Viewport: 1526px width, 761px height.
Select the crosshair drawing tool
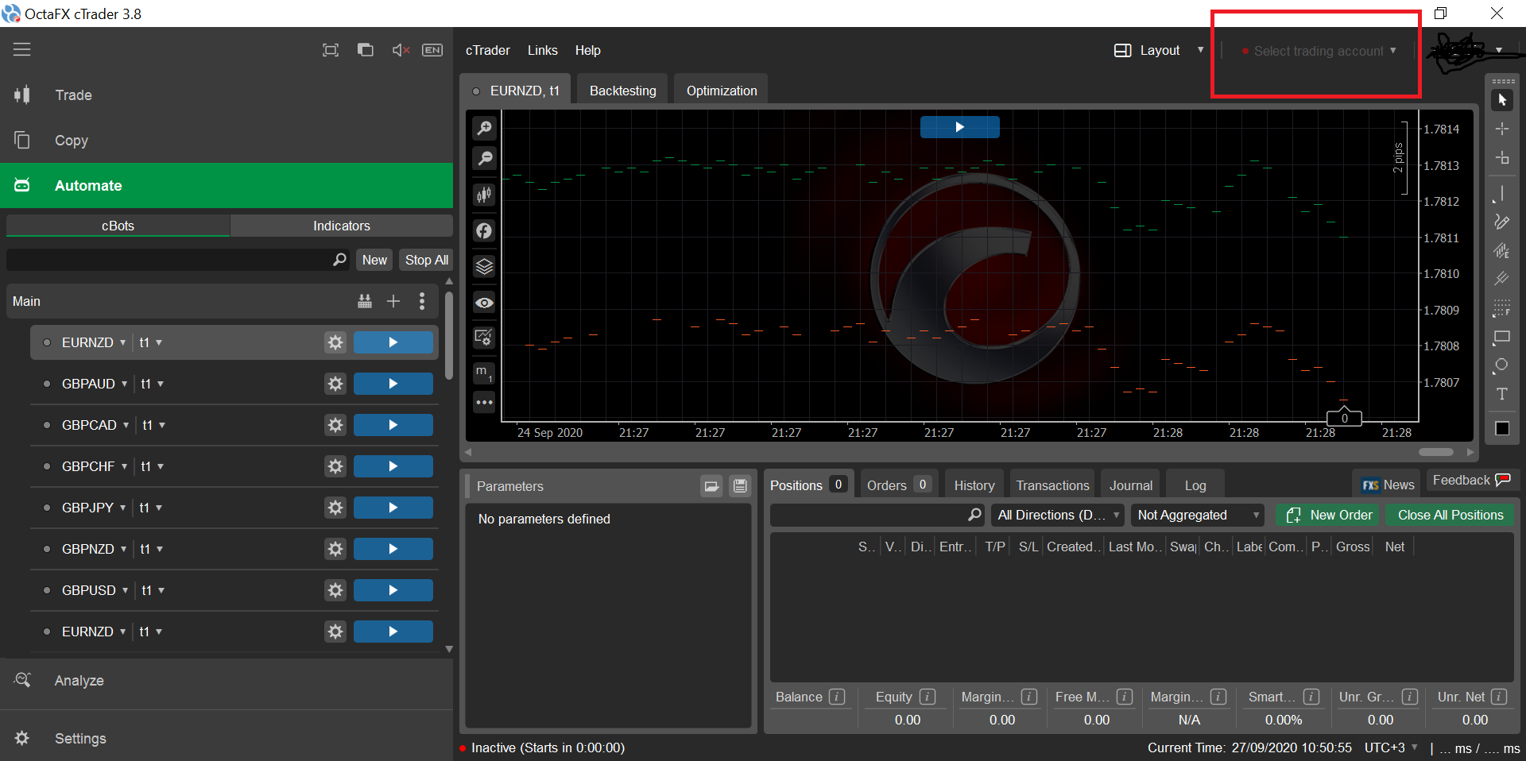1502,129
